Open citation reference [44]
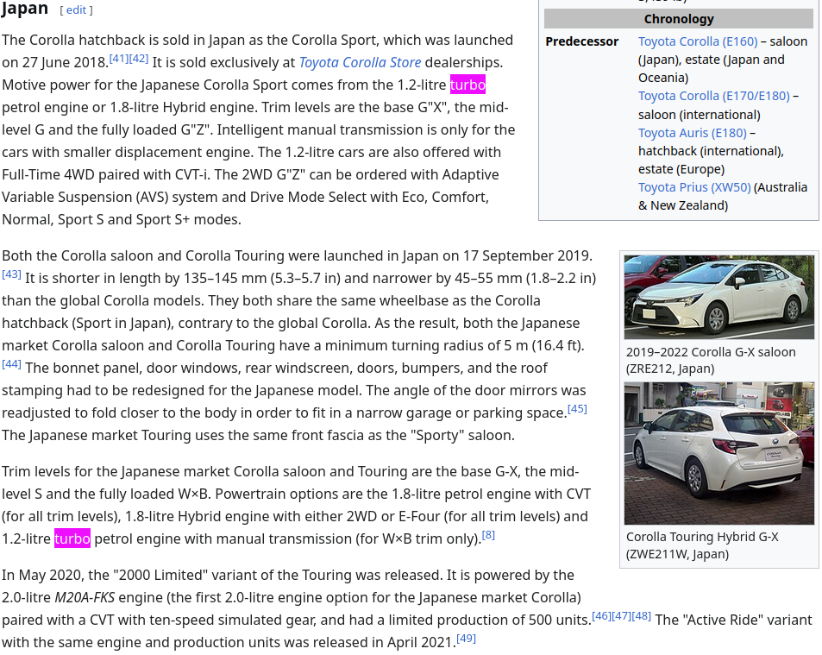This screenshot has height=655, width=822. click(x=11, y=363)
